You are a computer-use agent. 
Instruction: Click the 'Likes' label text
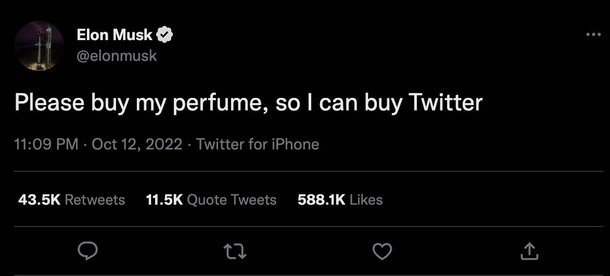click(366, 200)
